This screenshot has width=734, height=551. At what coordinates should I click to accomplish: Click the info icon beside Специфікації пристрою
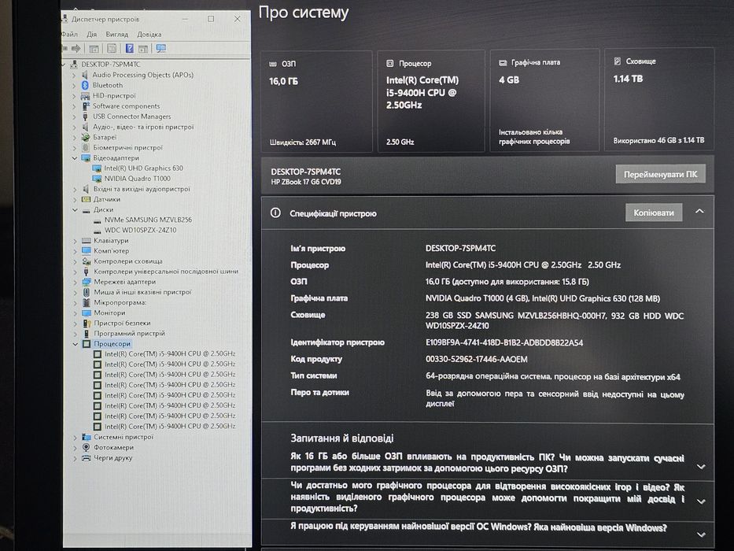(x=275, y=213)
